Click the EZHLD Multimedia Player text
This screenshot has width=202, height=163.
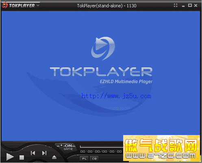(126, 81)
